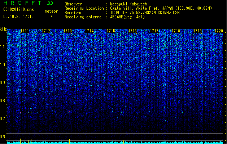The image size is (227, 144).
Task: Click the ICOM IC-575 receiver text
Action: (145, 13)
